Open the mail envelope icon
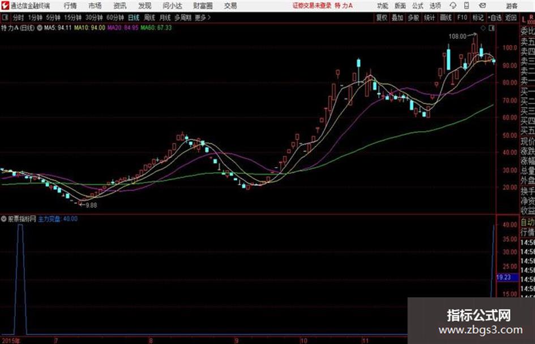 click(x=482, y=6)
